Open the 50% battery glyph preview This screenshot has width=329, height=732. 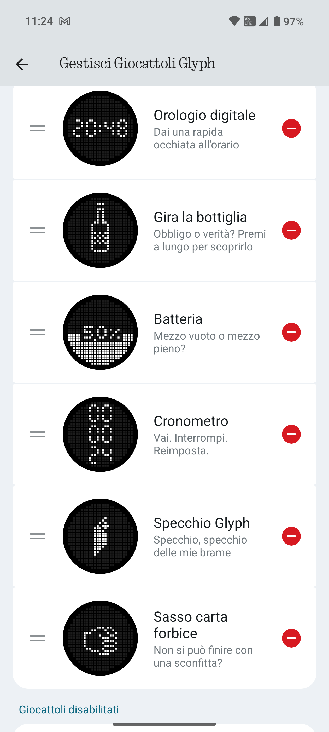pyautogui.click(x=100, y=333)
